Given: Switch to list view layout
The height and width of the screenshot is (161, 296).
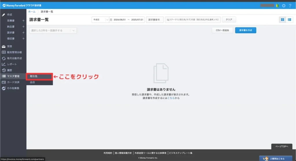Looking at the screenshot, I should click(289, 20).
